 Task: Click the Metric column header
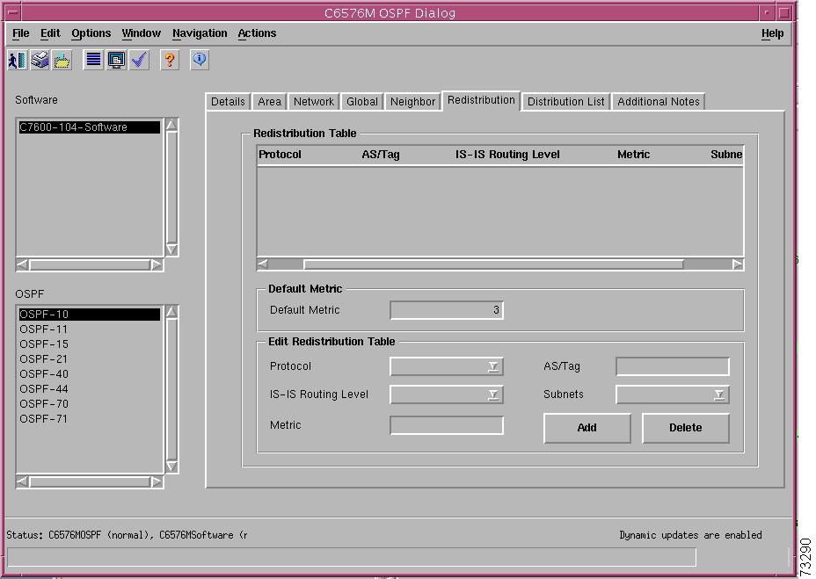point(634,155)
